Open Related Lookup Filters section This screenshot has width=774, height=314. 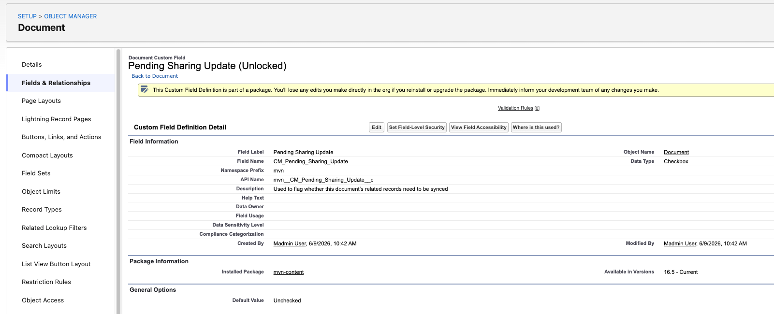point(54,228)
